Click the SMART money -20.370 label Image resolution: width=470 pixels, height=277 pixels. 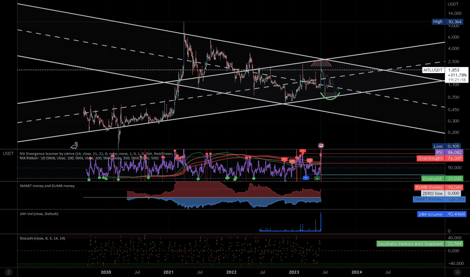(x=439, y=199)
